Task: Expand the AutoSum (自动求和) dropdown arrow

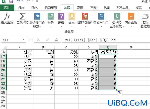Action: (23, 26)
